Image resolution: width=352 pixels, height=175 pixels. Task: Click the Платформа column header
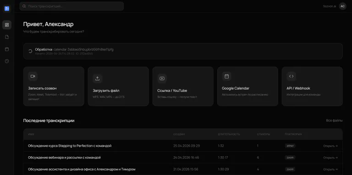(x=293, y=134)
